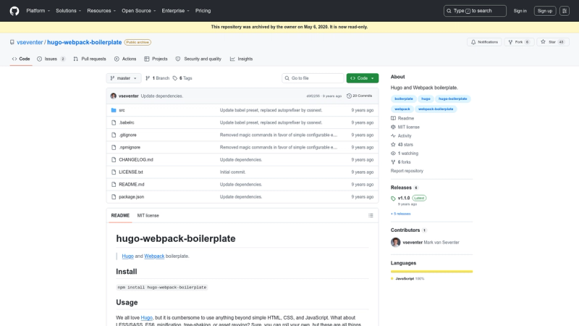
Task: View the 6 forks link in About
Action: [x=401, y=162]
